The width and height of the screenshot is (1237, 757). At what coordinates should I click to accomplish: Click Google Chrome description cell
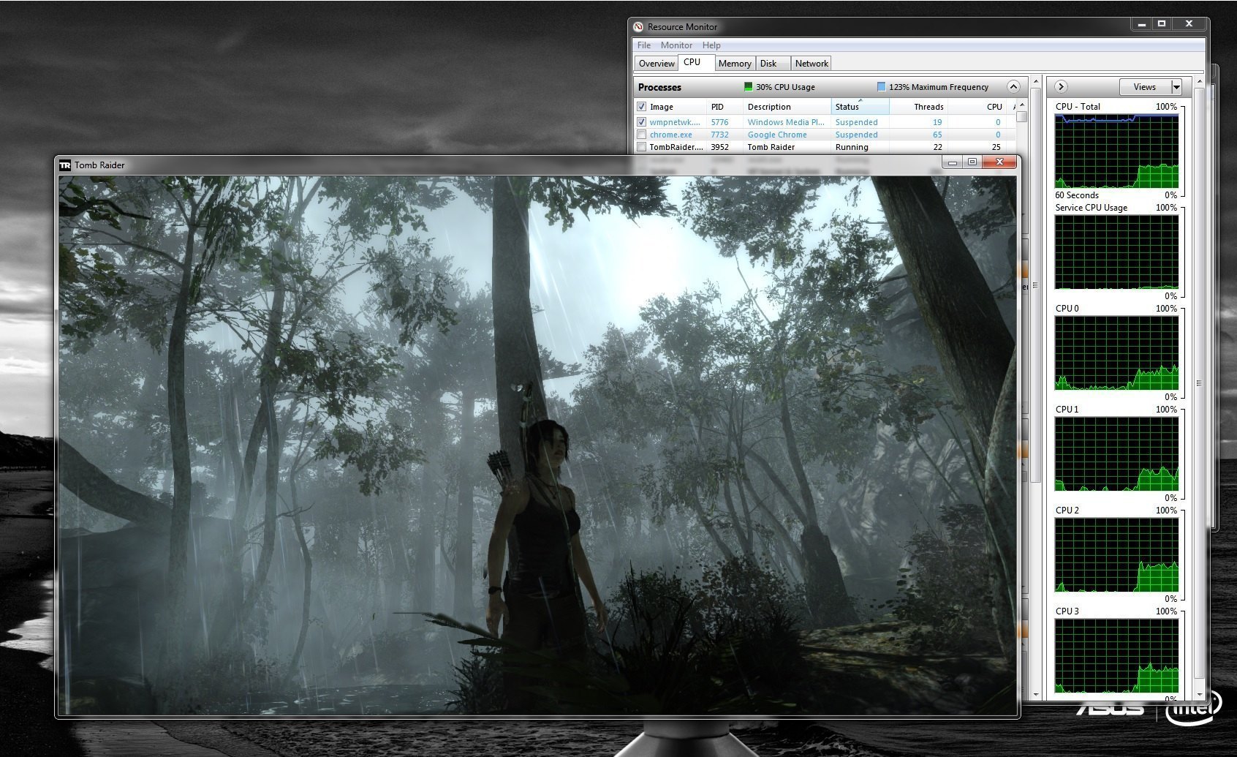click(x=777, y=135)
